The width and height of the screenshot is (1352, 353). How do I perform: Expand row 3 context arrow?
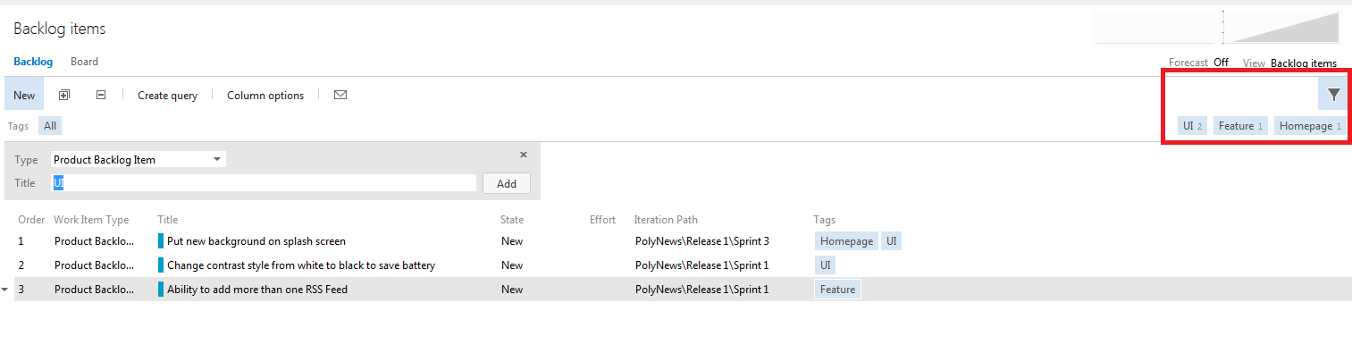[5, 290]
